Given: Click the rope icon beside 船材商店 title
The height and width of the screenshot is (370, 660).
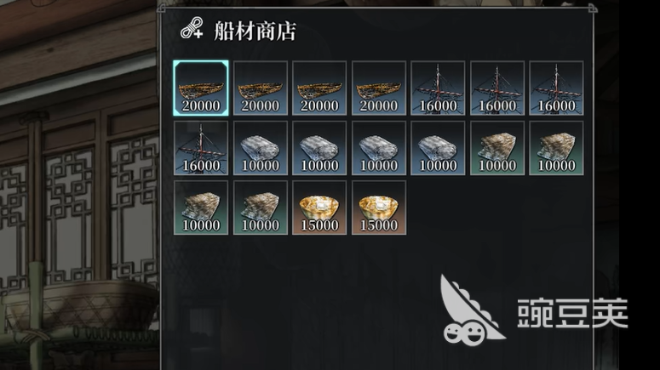Looking at the screenshot, I should (192, 29).
